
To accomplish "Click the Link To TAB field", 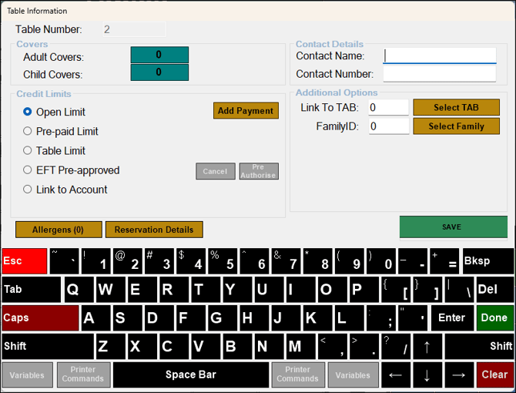I will 388,107.
